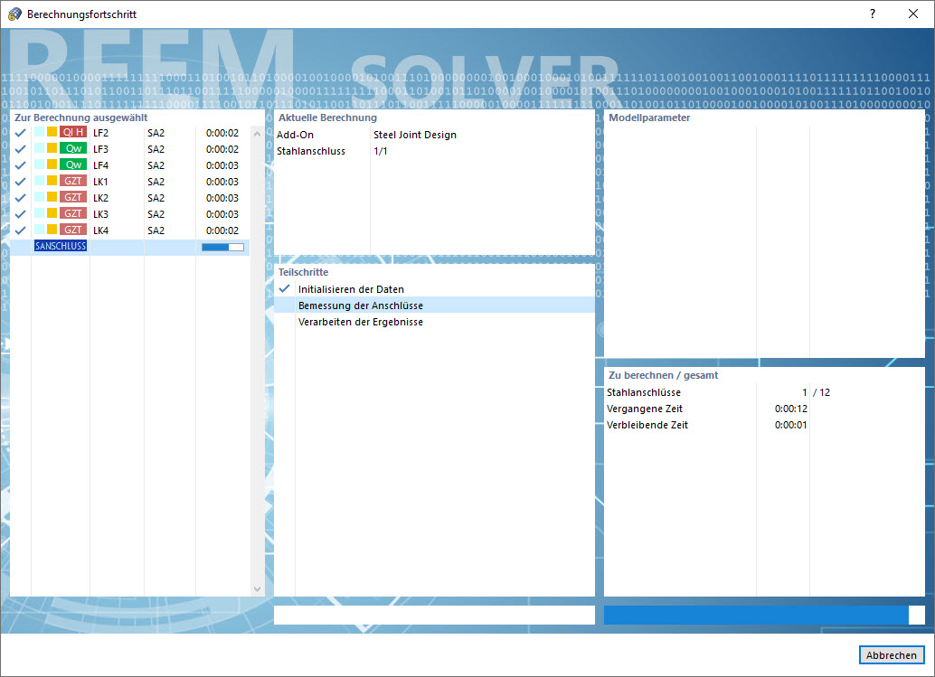Click the Abbrechen button

click(892, 655)
